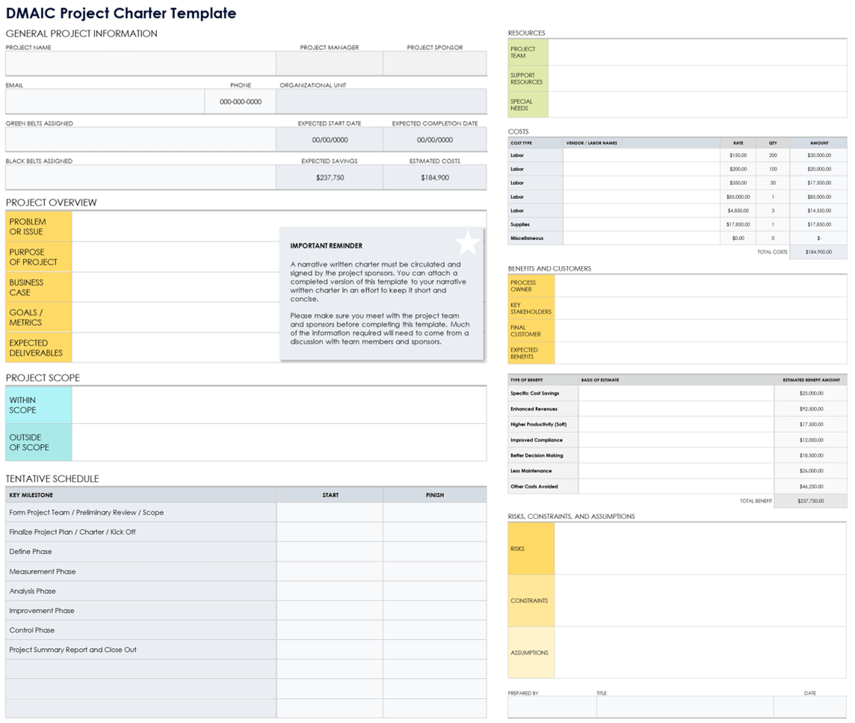Click the star icon in the Important Reminder box
The width and height of the screenshot is (855, 723).
(469, 242)
